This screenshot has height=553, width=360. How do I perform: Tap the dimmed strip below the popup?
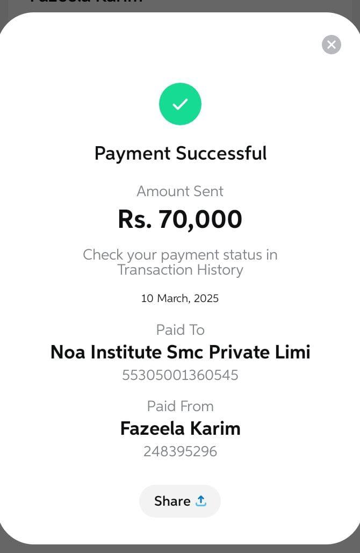tap(180, 549)
